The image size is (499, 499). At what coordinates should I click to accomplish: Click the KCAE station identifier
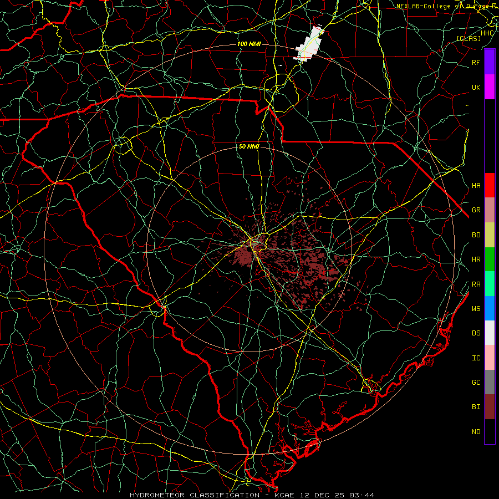click(x=284, y=495)
